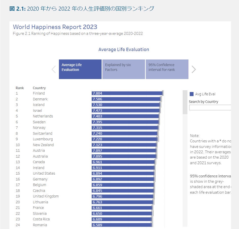Click Finland's 7.804 bar
Viewport: 239px width, 229px height.
point(127,93)
